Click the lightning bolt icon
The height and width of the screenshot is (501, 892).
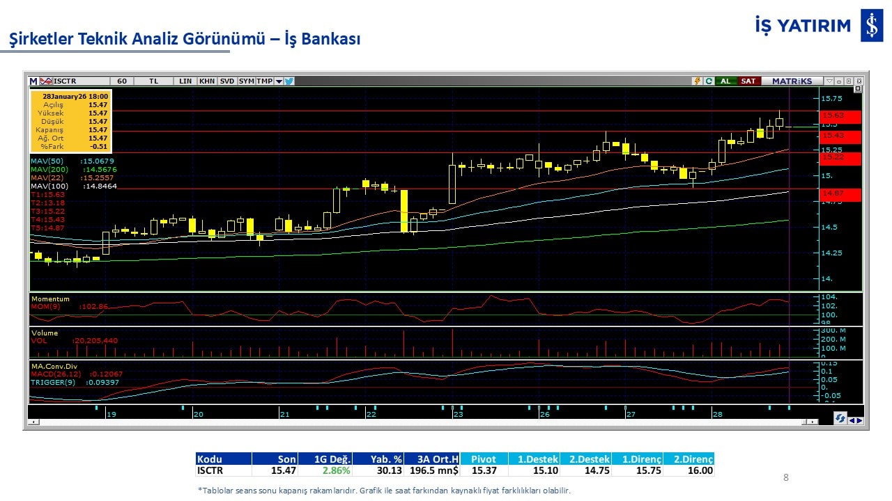coord(696,81)
